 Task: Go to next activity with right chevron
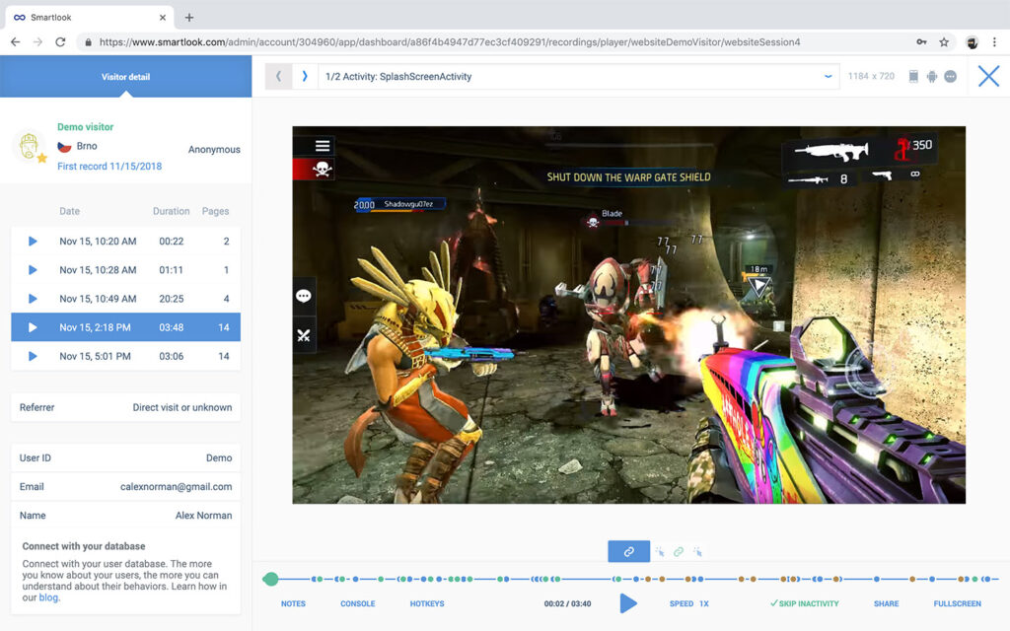coord(305,76)
